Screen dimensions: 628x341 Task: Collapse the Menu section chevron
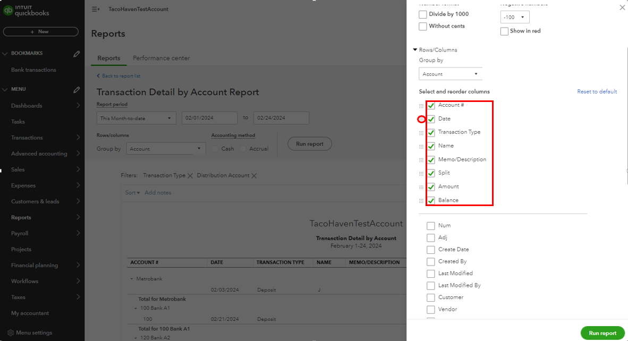coord(5,90)
